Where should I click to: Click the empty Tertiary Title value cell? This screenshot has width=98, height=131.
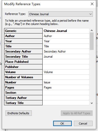point(66,103)
